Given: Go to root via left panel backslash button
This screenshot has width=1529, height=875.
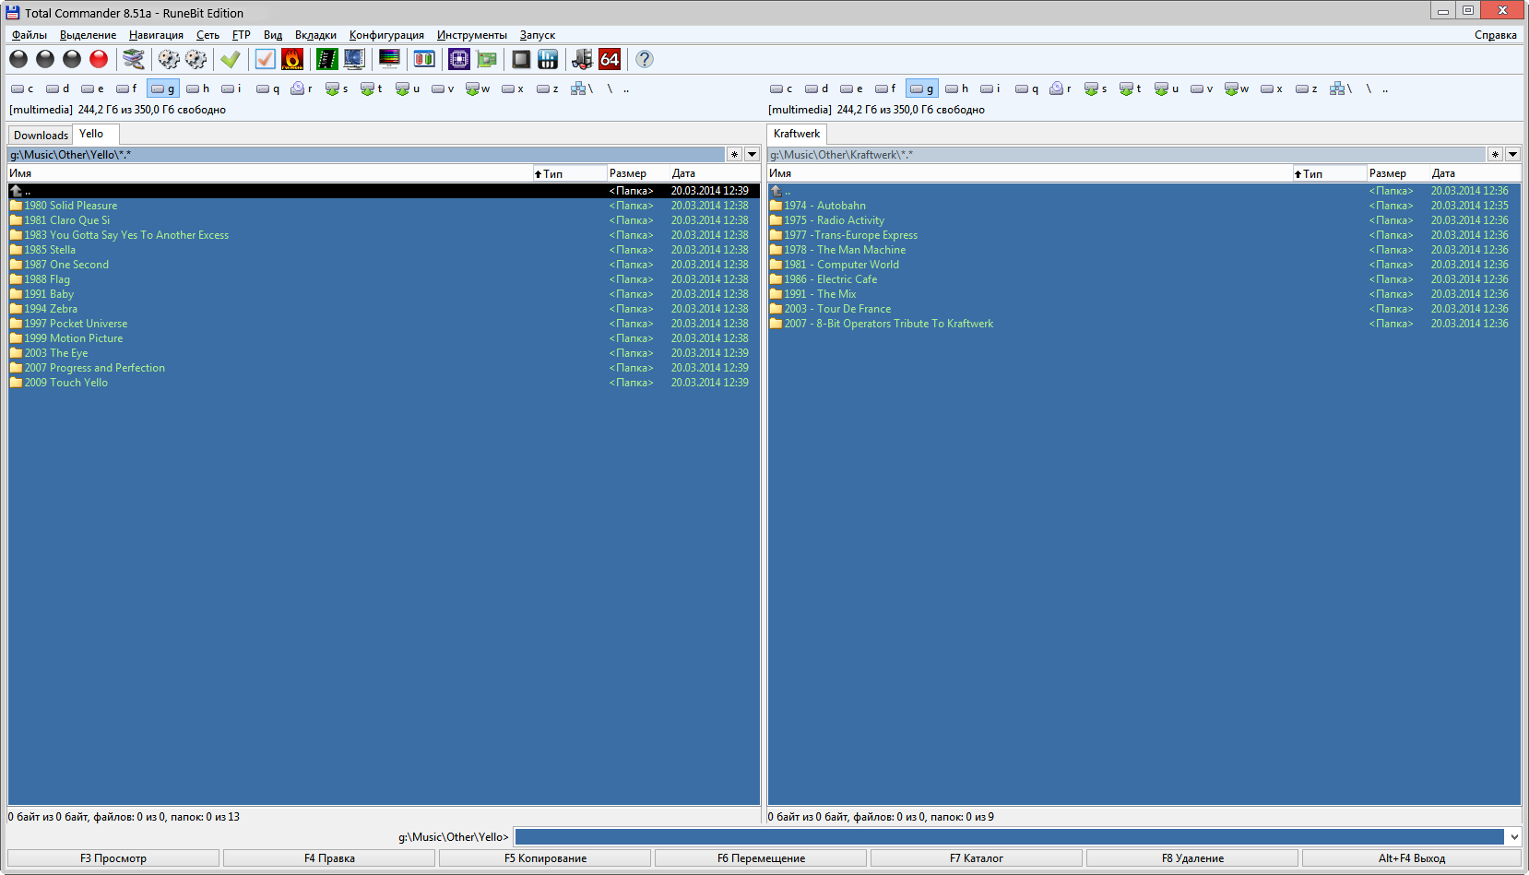Looking at the screenshot, I should (x=610, y=89).
